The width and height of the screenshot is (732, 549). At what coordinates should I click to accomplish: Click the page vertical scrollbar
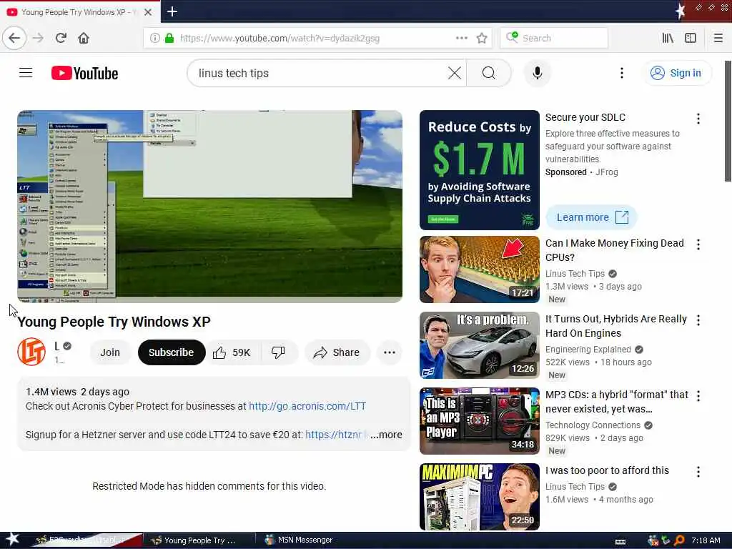(728, 122)
